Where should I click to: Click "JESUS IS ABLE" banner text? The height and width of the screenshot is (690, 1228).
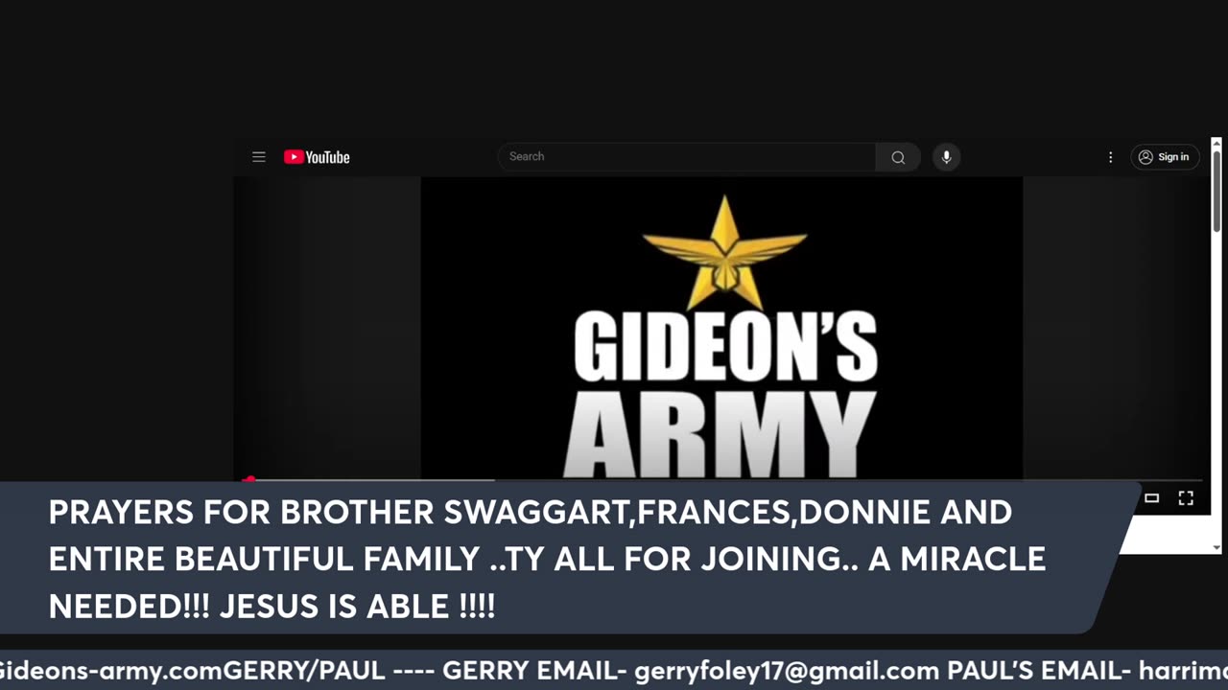pos(335,606)
